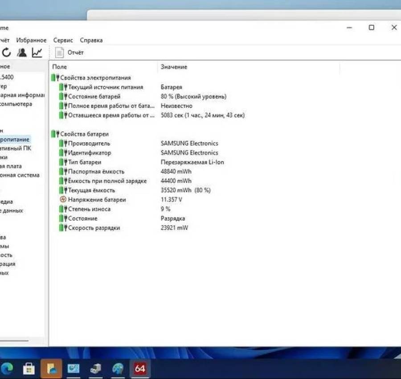Open the blue monitor app taskbar icon

pyautogui.click(x=74, y=368)
